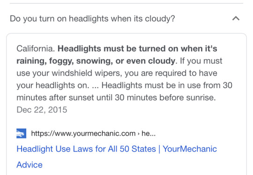Click the bold phrase "raining, foggy, snowing, or even cloudy"
Image resolution: width=253 pixels, height=175 pixels.
[x=96, y=61]
